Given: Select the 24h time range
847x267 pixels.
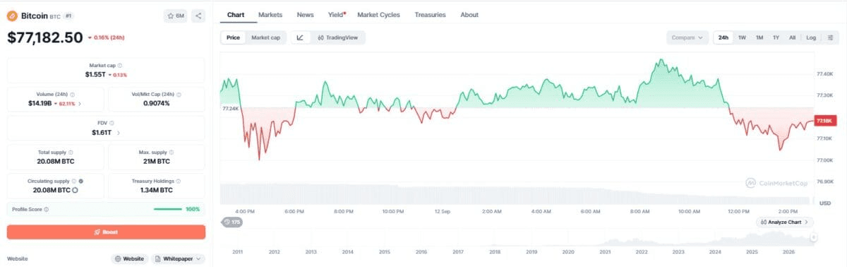Looking at the screenshot, I should [x=723, y=37].
